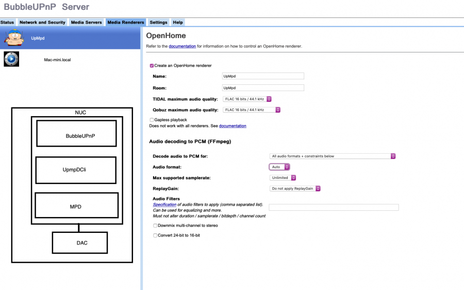Select the Mac-mini.local renderer name

(57, 60)
